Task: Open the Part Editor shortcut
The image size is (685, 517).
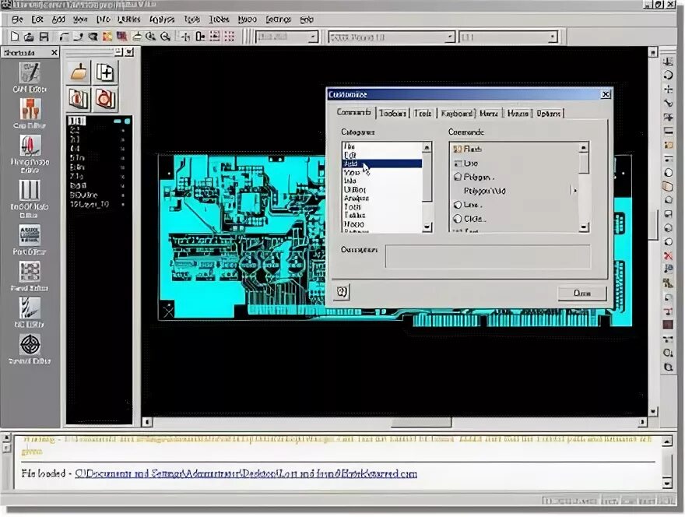Action: (30, 240)
